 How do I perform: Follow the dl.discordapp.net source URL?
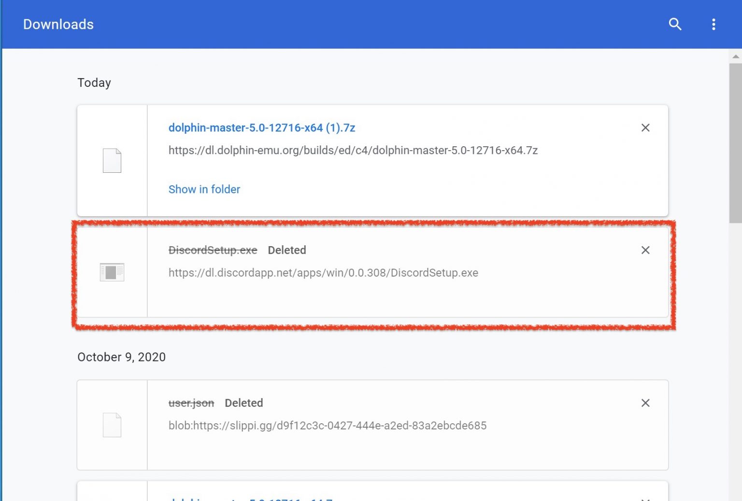point(323,273)
